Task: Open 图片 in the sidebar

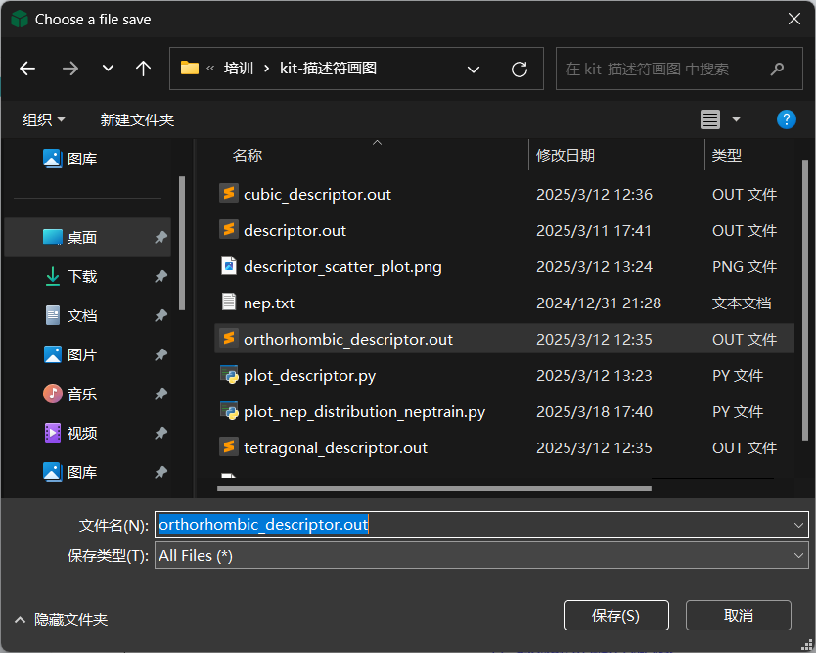Action: click(70, 354)
